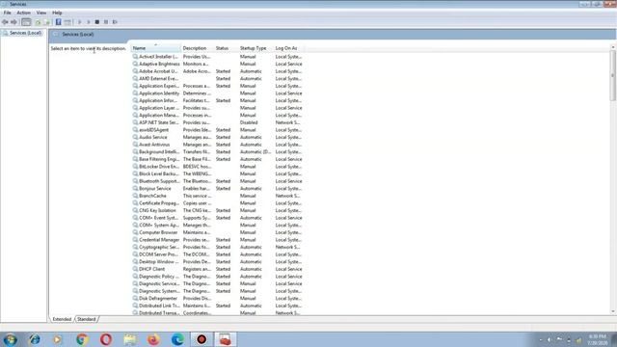Screen dimensions: 617x347
Task: Select the DHCP Client service
Action: [x=217, y=269]
